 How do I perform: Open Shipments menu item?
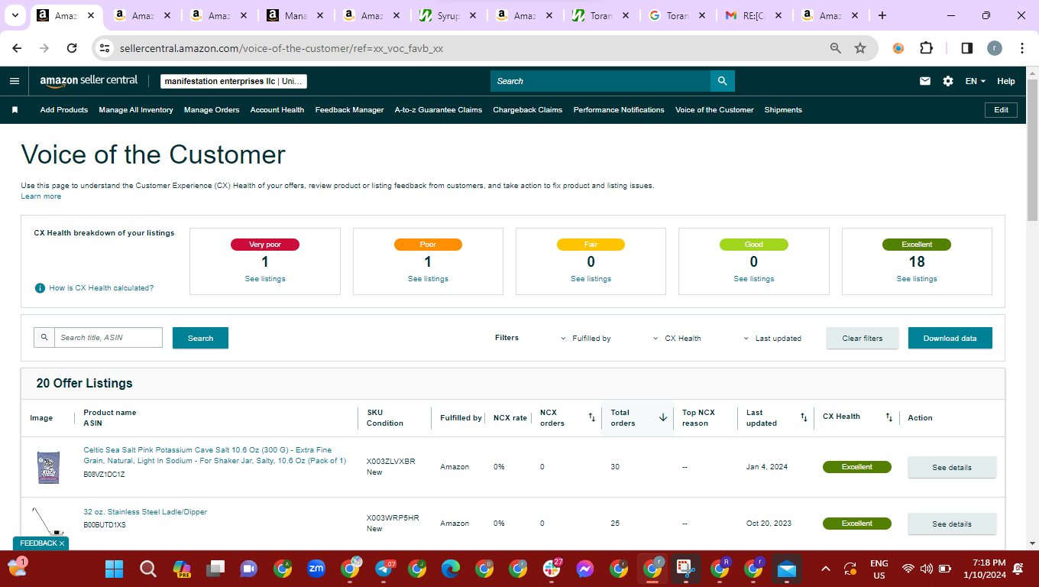click(x=783, y=110)
